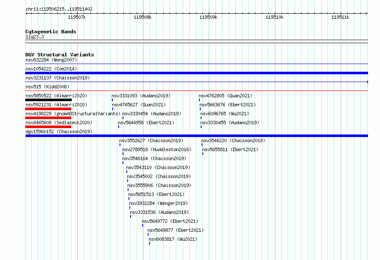Select the nsv1054222 (Coe2014) thick blue bar
This screenshot has width=380, height=260.
196,73
